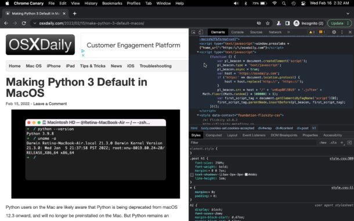
Task: Click the site info dropdown in the address bar
Action: click(x=35, y=23)
